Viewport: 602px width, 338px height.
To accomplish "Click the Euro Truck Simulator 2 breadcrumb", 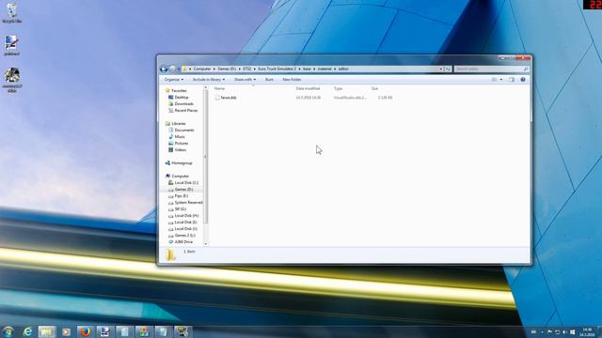I will click(277, 69).
